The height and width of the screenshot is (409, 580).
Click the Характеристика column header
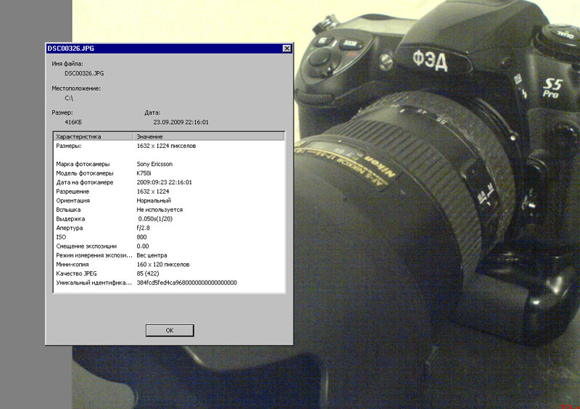coord(94,136)
